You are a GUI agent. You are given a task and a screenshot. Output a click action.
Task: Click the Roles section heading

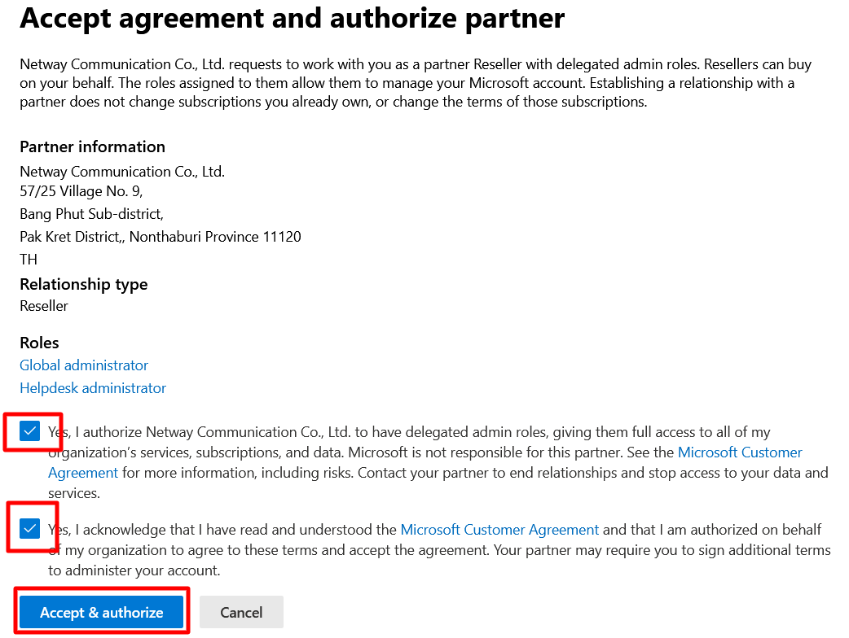(39, 343)
